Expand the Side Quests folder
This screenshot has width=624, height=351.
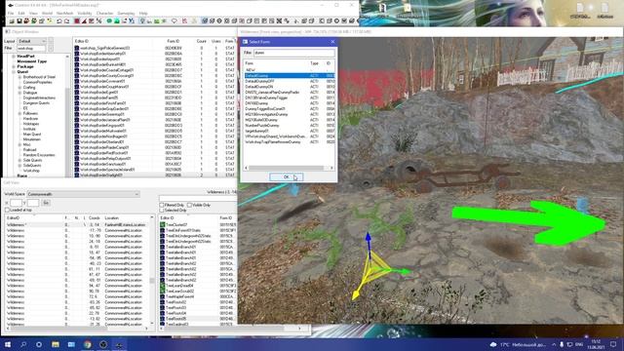[19, 160]
